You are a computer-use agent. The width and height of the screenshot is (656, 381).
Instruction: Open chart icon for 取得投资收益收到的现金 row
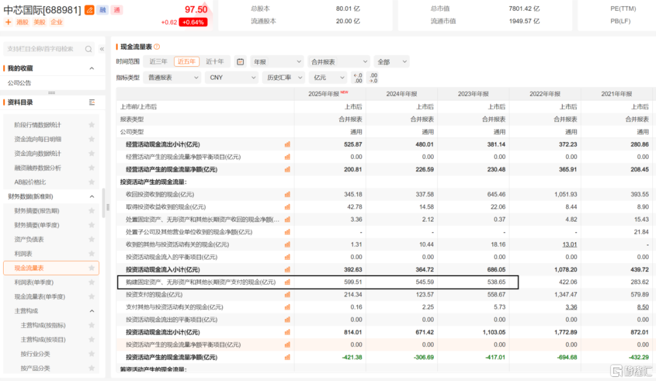coord(287,207)
